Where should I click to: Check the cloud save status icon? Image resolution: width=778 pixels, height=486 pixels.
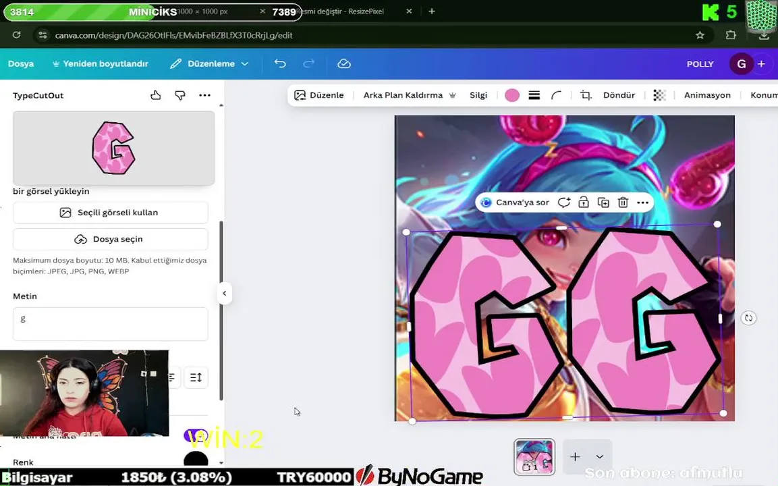pos(344,63)
